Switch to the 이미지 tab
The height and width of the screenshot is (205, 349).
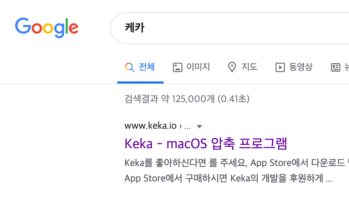tap(198, 67)
